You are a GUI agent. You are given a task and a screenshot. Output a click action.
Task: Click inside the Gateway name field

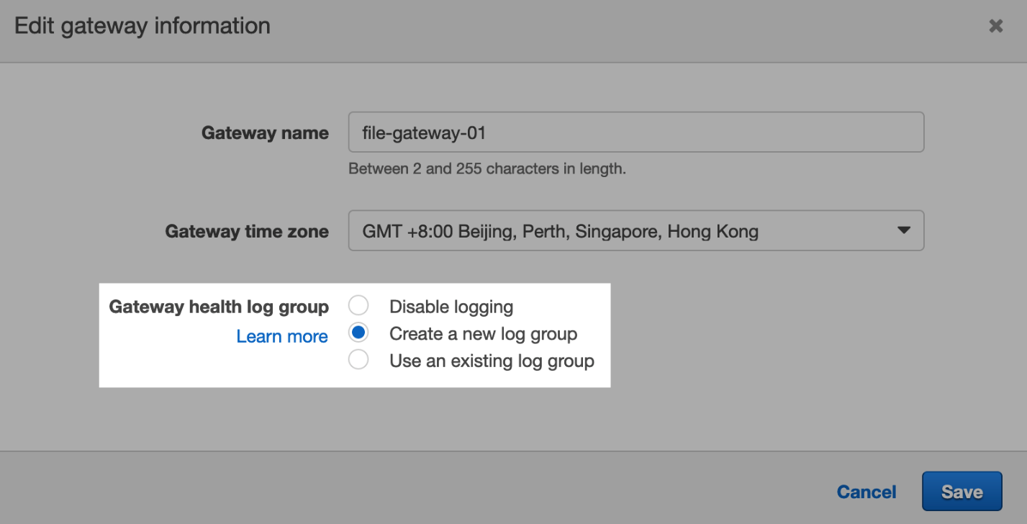point(636,132)
